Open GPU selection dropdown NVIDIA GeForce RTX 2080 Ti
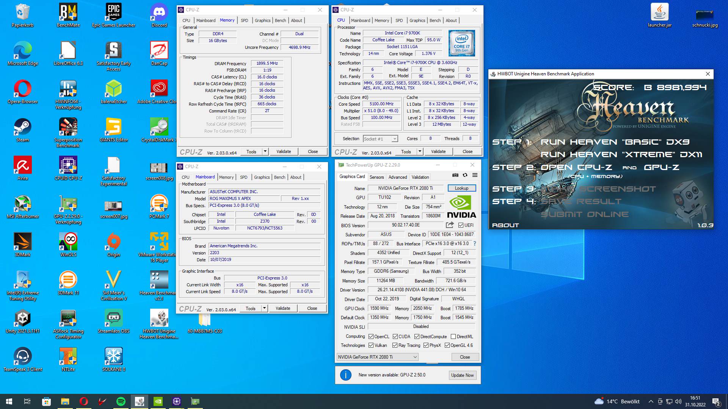The width and height of the screenshot is (728, 409). click(x=377, y=357)
